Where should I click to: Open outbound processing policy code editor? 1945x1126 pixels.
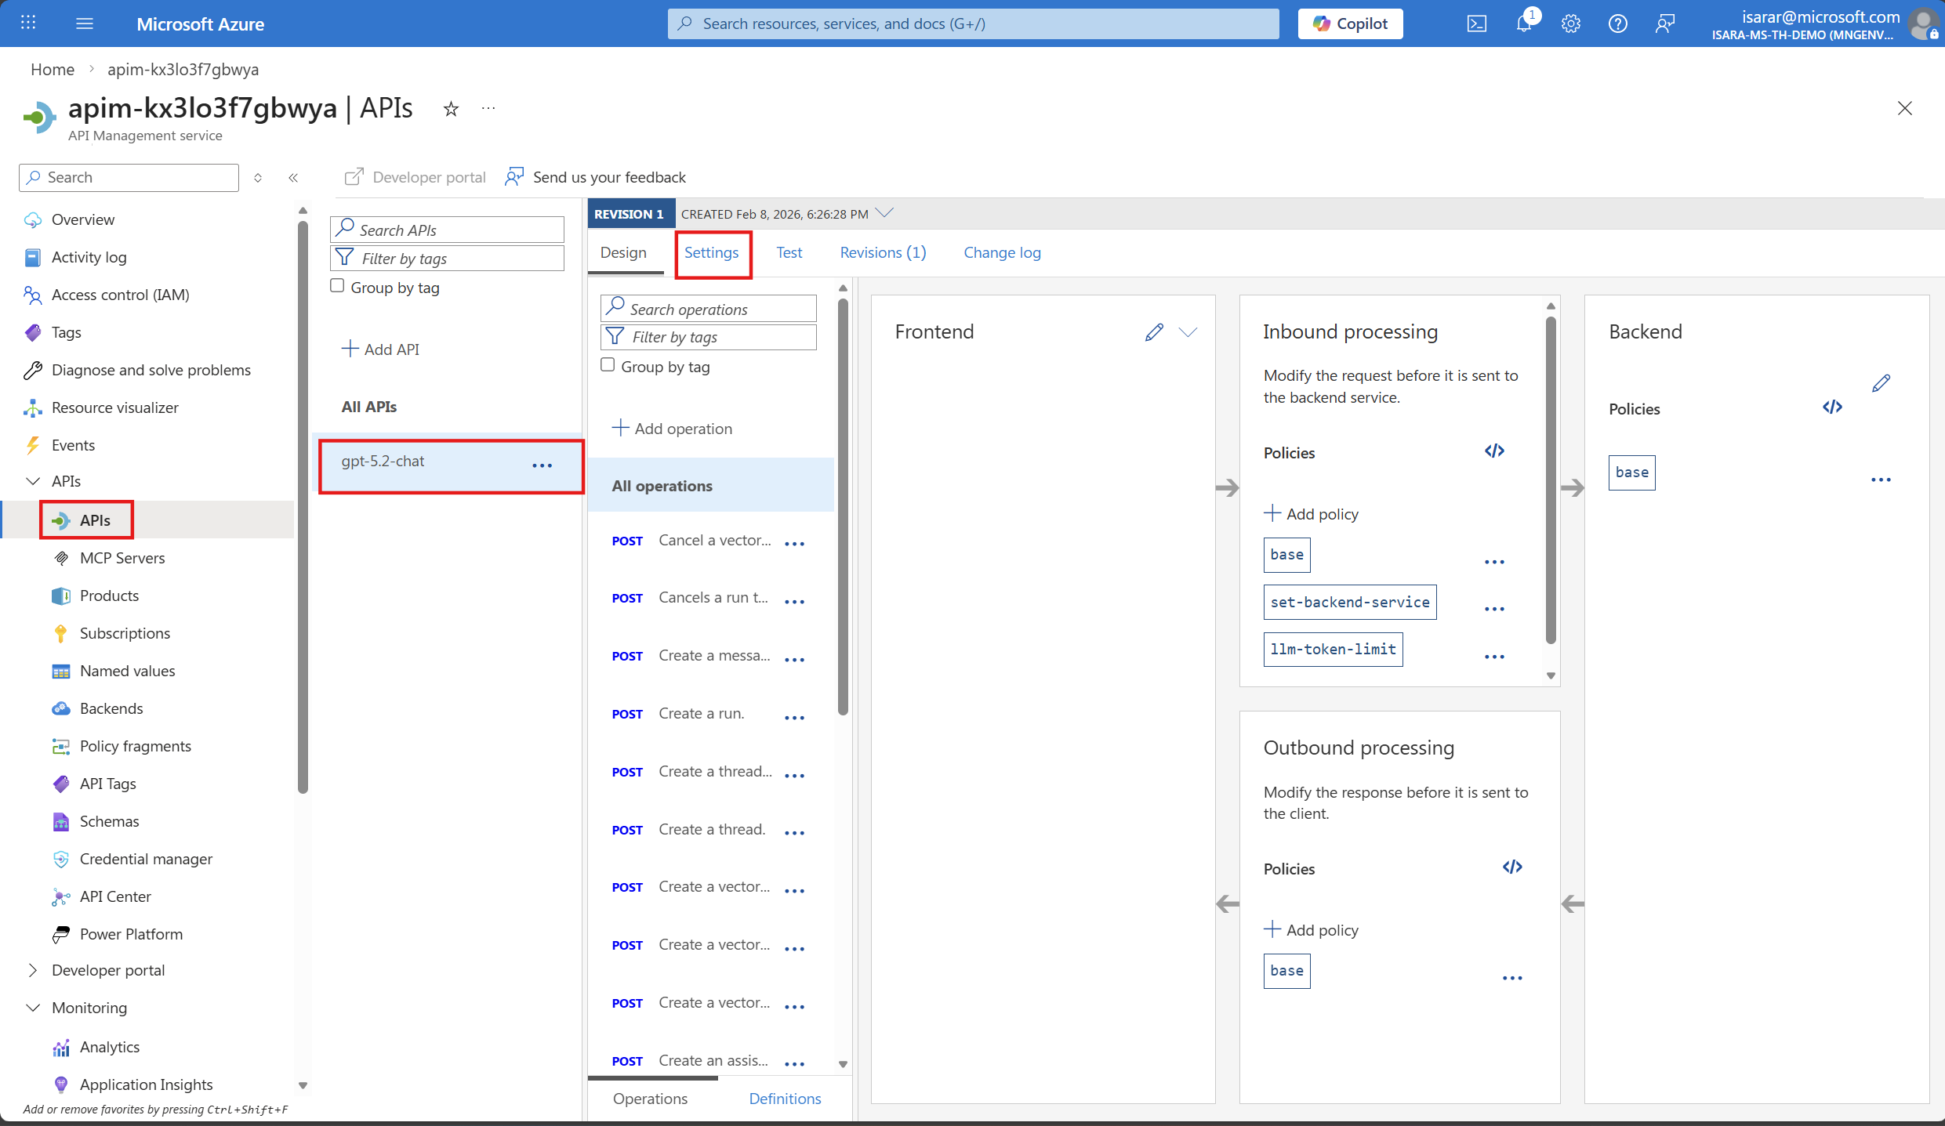tap(1512, 867)
